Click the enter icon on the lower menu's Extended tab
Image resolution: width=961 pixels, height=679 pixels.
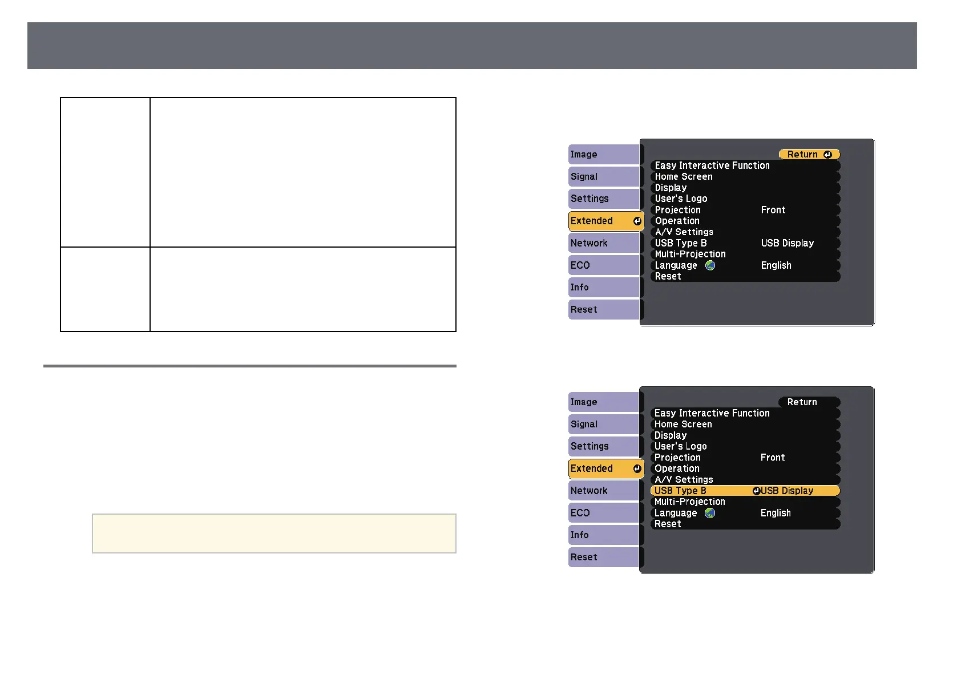(637, 469)
